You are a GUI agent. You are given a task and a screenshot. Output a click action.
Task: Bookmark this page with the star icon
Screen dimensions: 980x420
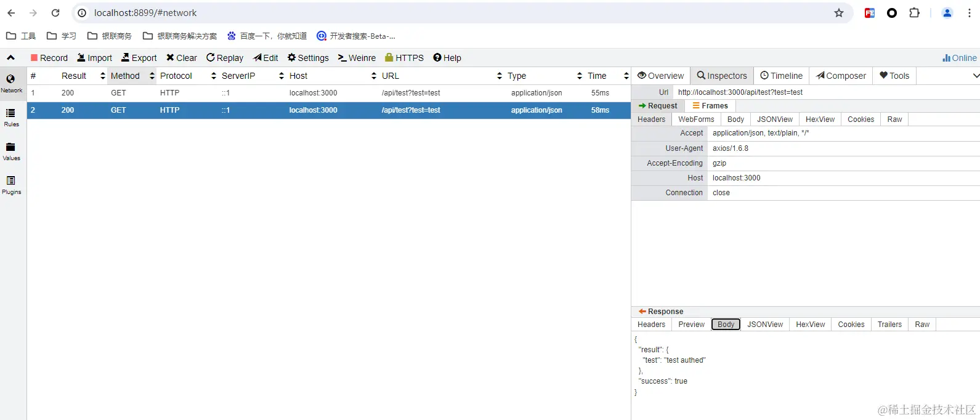pos(839,13)
